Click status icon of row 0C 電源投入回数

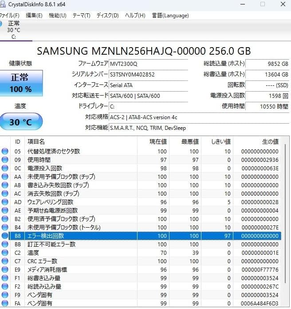(5, 168)
